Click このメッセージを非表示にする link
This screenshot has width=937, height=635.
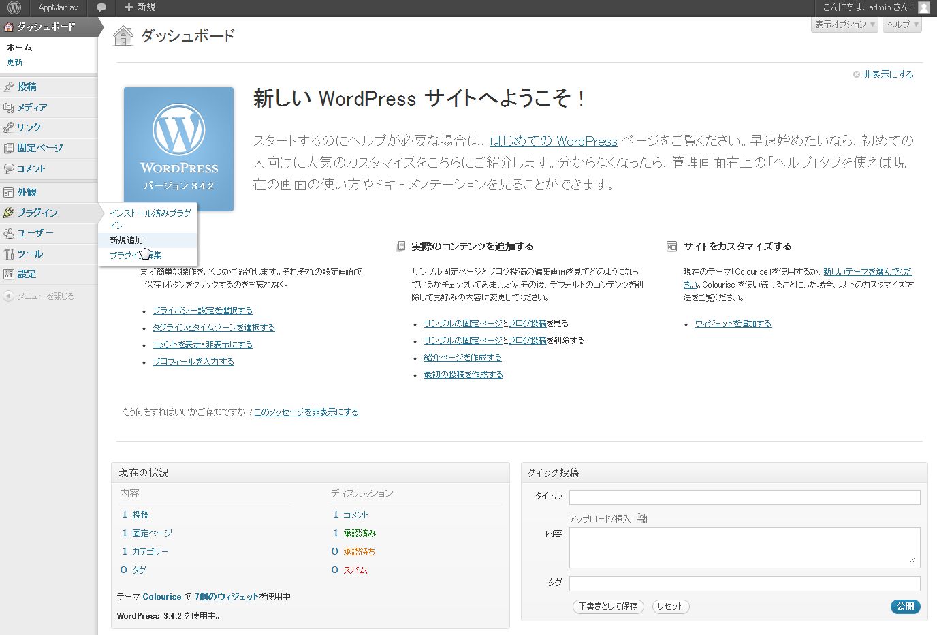[x=306, y=412]
